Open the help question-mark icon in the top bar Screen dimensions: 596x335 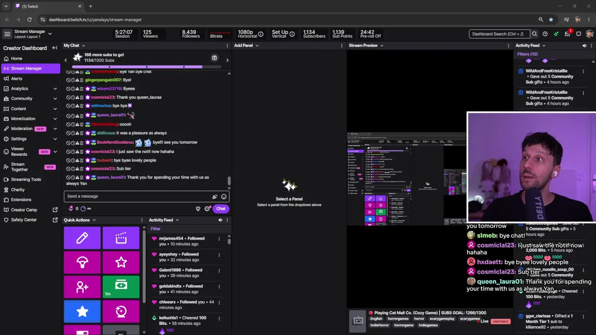coord(545,34)
